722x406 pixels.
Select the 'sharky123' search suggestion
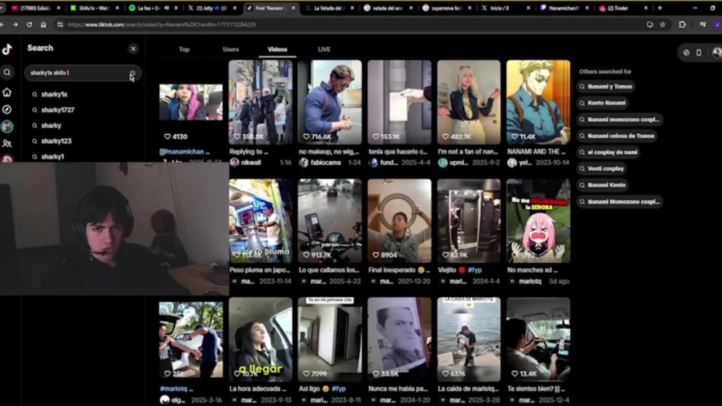pos(56,141)
